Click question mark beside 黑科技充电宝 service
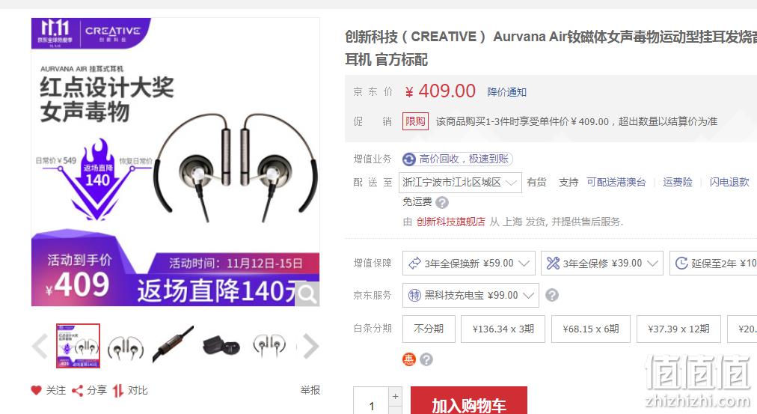757x414 pixels. (x=552, y=295)
